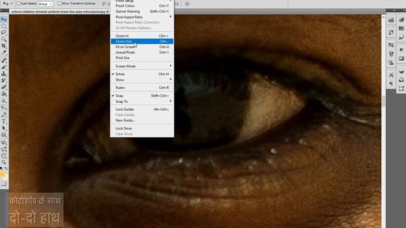Choose Print Size menu item

tap(142, 58)
